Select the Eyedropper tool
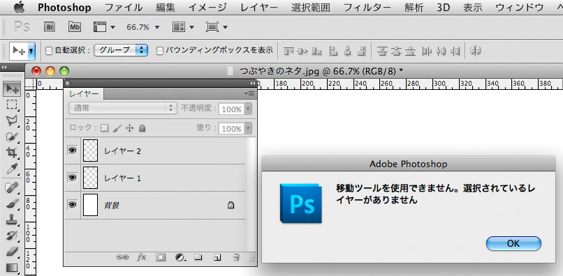563x276 pixels. point(13,169)
